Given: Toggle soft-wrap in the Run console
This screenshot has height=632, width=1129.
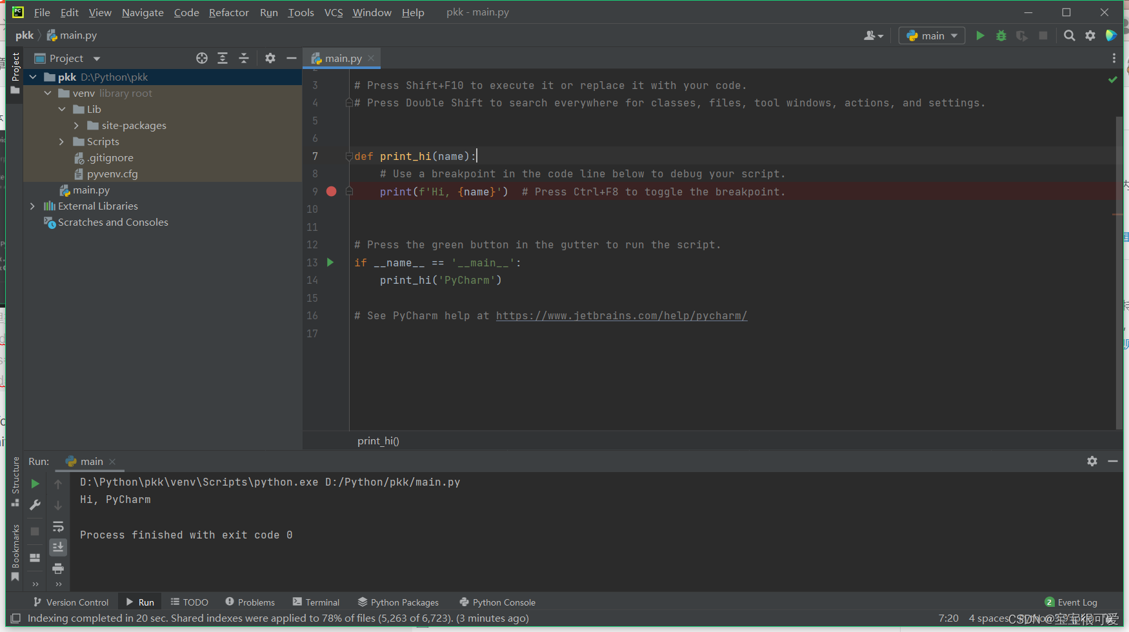Looking at the screenshot, I should pos(57,527).
